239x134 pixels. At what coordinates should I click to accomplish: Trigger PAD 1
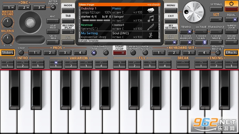tap(35, 53)
